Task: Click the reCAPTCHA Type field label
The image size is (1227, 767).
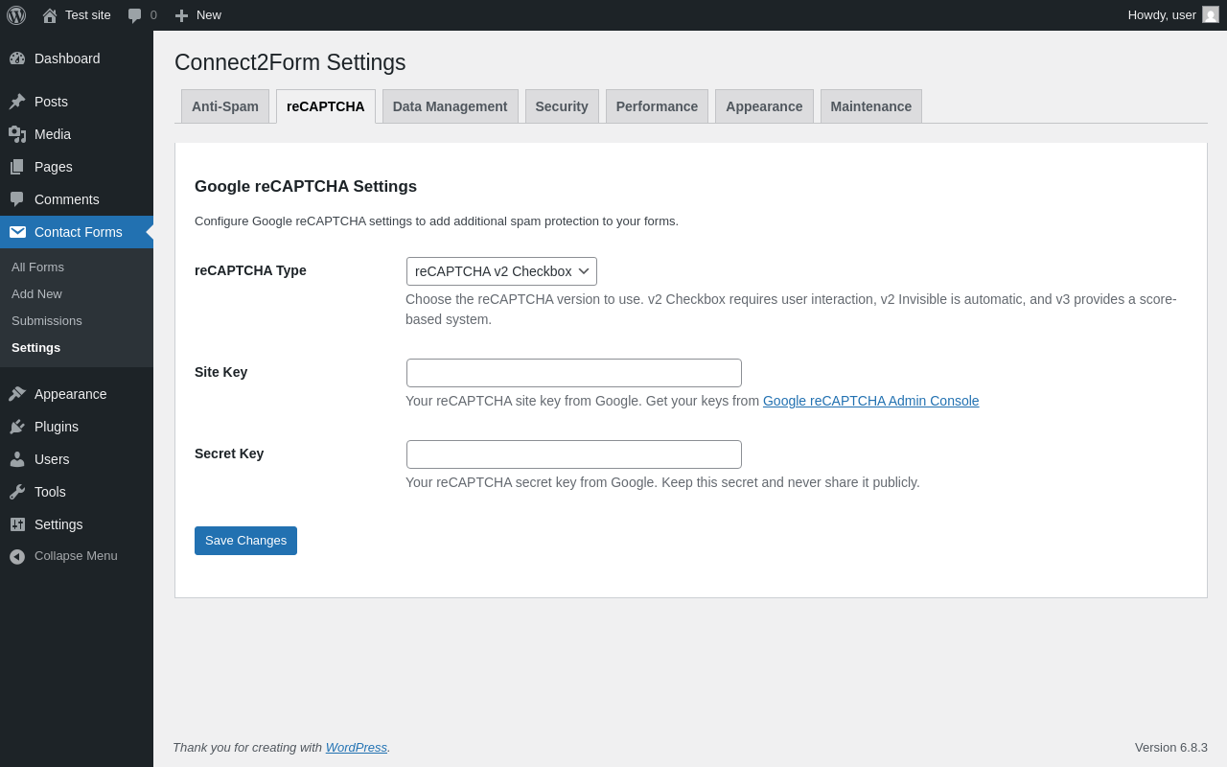Action: pos(250,270)
